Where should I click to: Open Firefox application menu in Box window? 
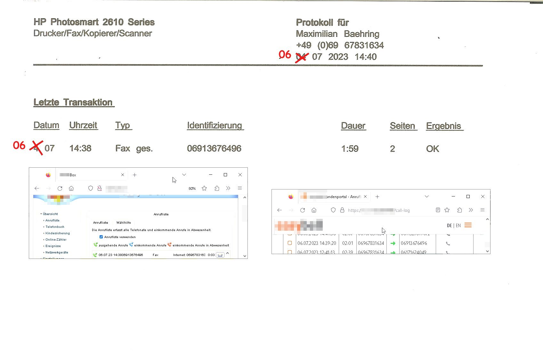[240, 188]
